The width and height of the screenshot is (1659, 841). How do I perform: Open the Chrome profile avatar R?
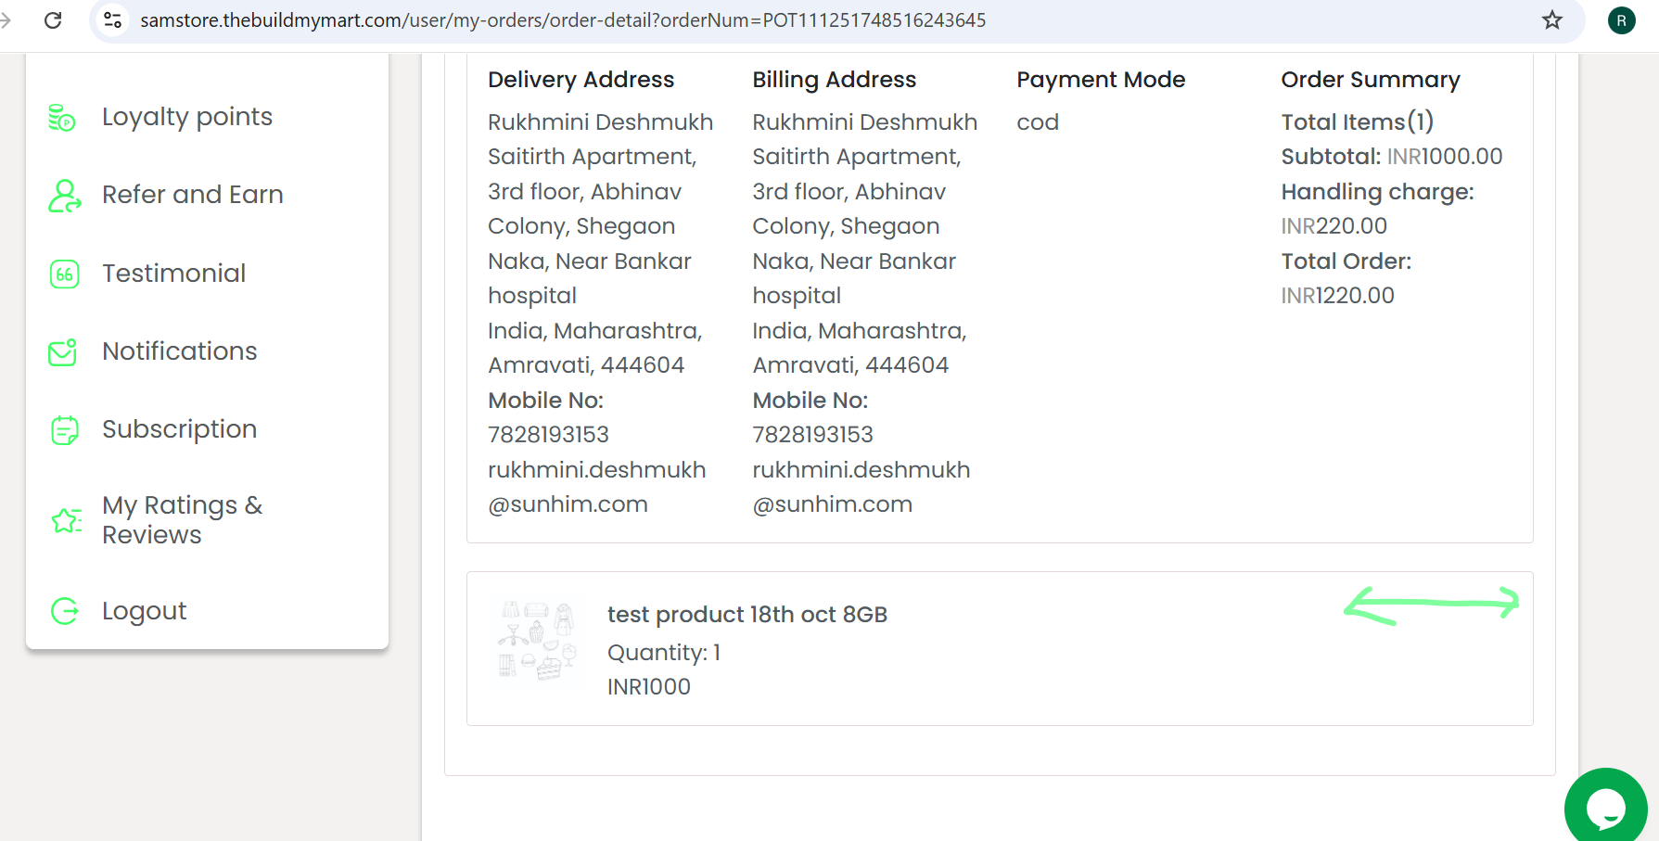coord(1621,20)
